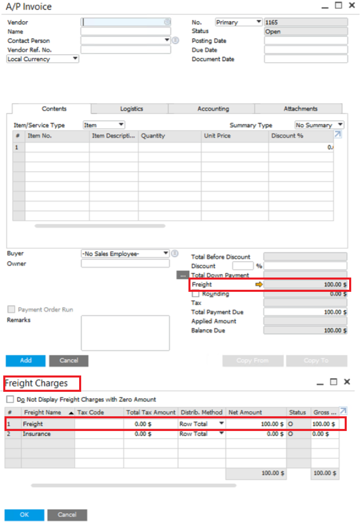Click the Add button
This screenshot has height=522, width=361.
click(25, 361)
